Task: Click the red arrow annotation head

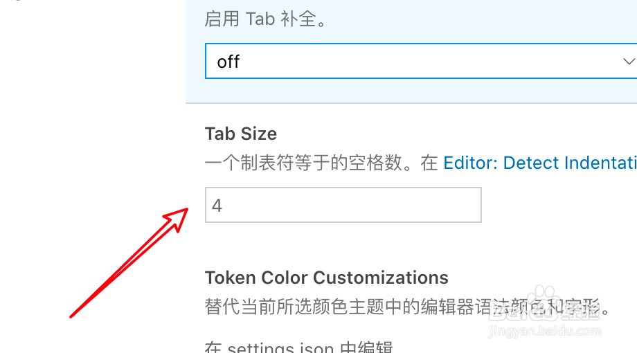Action: pyautogui.click(x=178, y=218)
